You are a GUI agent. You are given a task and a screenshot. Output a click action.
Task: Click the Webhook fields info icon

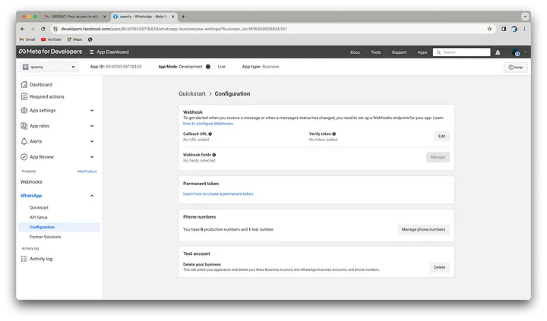[x=213, y=155]
